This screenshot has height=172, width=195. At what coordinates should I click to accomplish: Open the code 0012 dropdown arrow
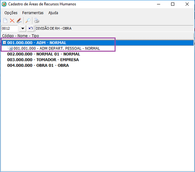click(23, 28)
